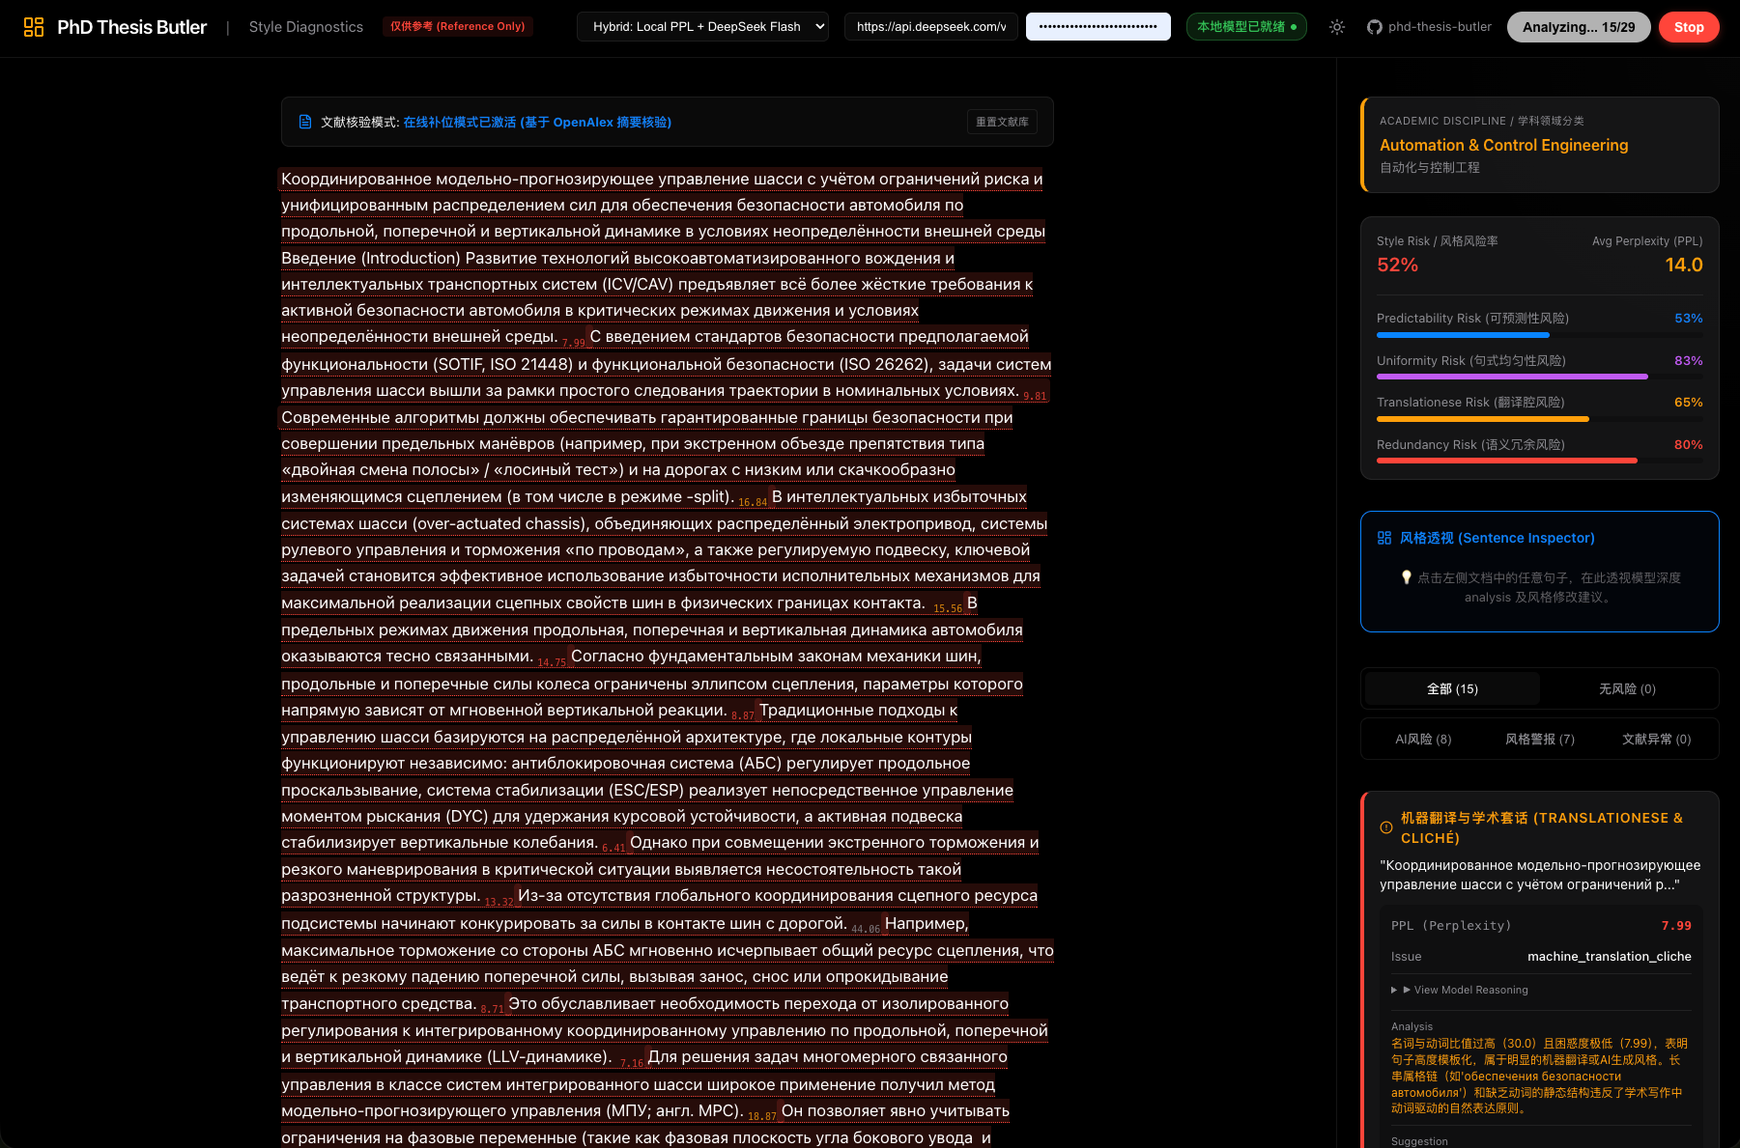Screen dimensions: 1740x1148
Task: Click the 44.06 perplexity score marker
Action: [x=866, y=929]
